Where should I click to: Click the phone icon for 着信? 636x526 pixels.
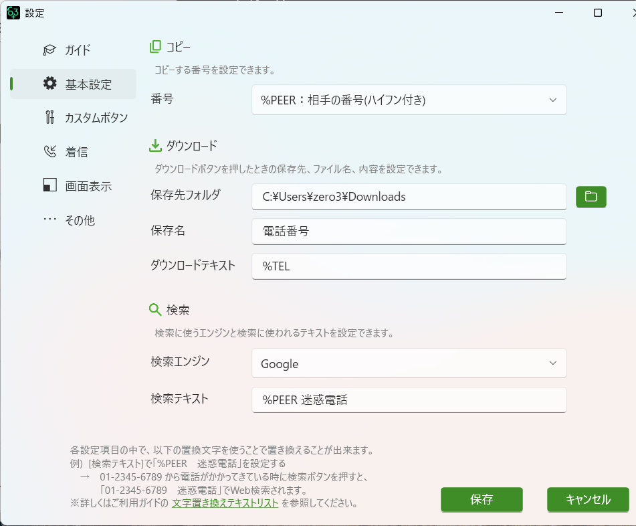click(49, 152)
